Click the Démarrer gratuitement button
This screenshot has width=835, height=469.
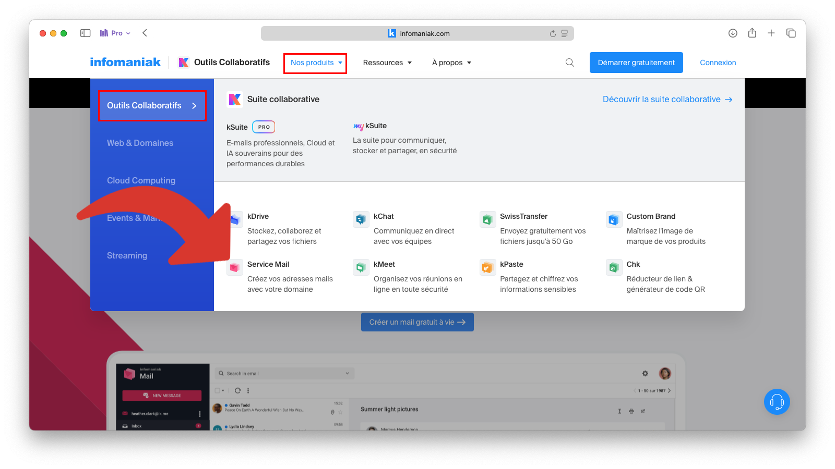(636, 62)
